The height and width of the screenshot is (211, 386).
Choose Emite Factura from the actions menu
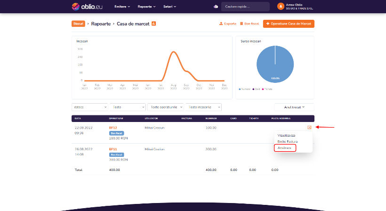coord(288,142)
